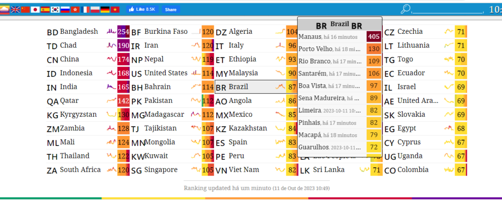Choose the Spain flag language icon

point(45,9)
